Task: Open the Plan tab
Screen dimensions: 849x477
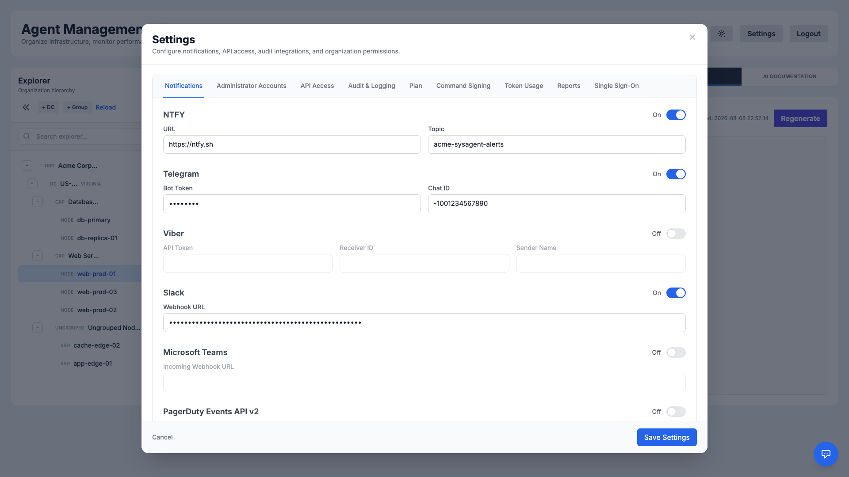Action: click(x=416, y=86)
